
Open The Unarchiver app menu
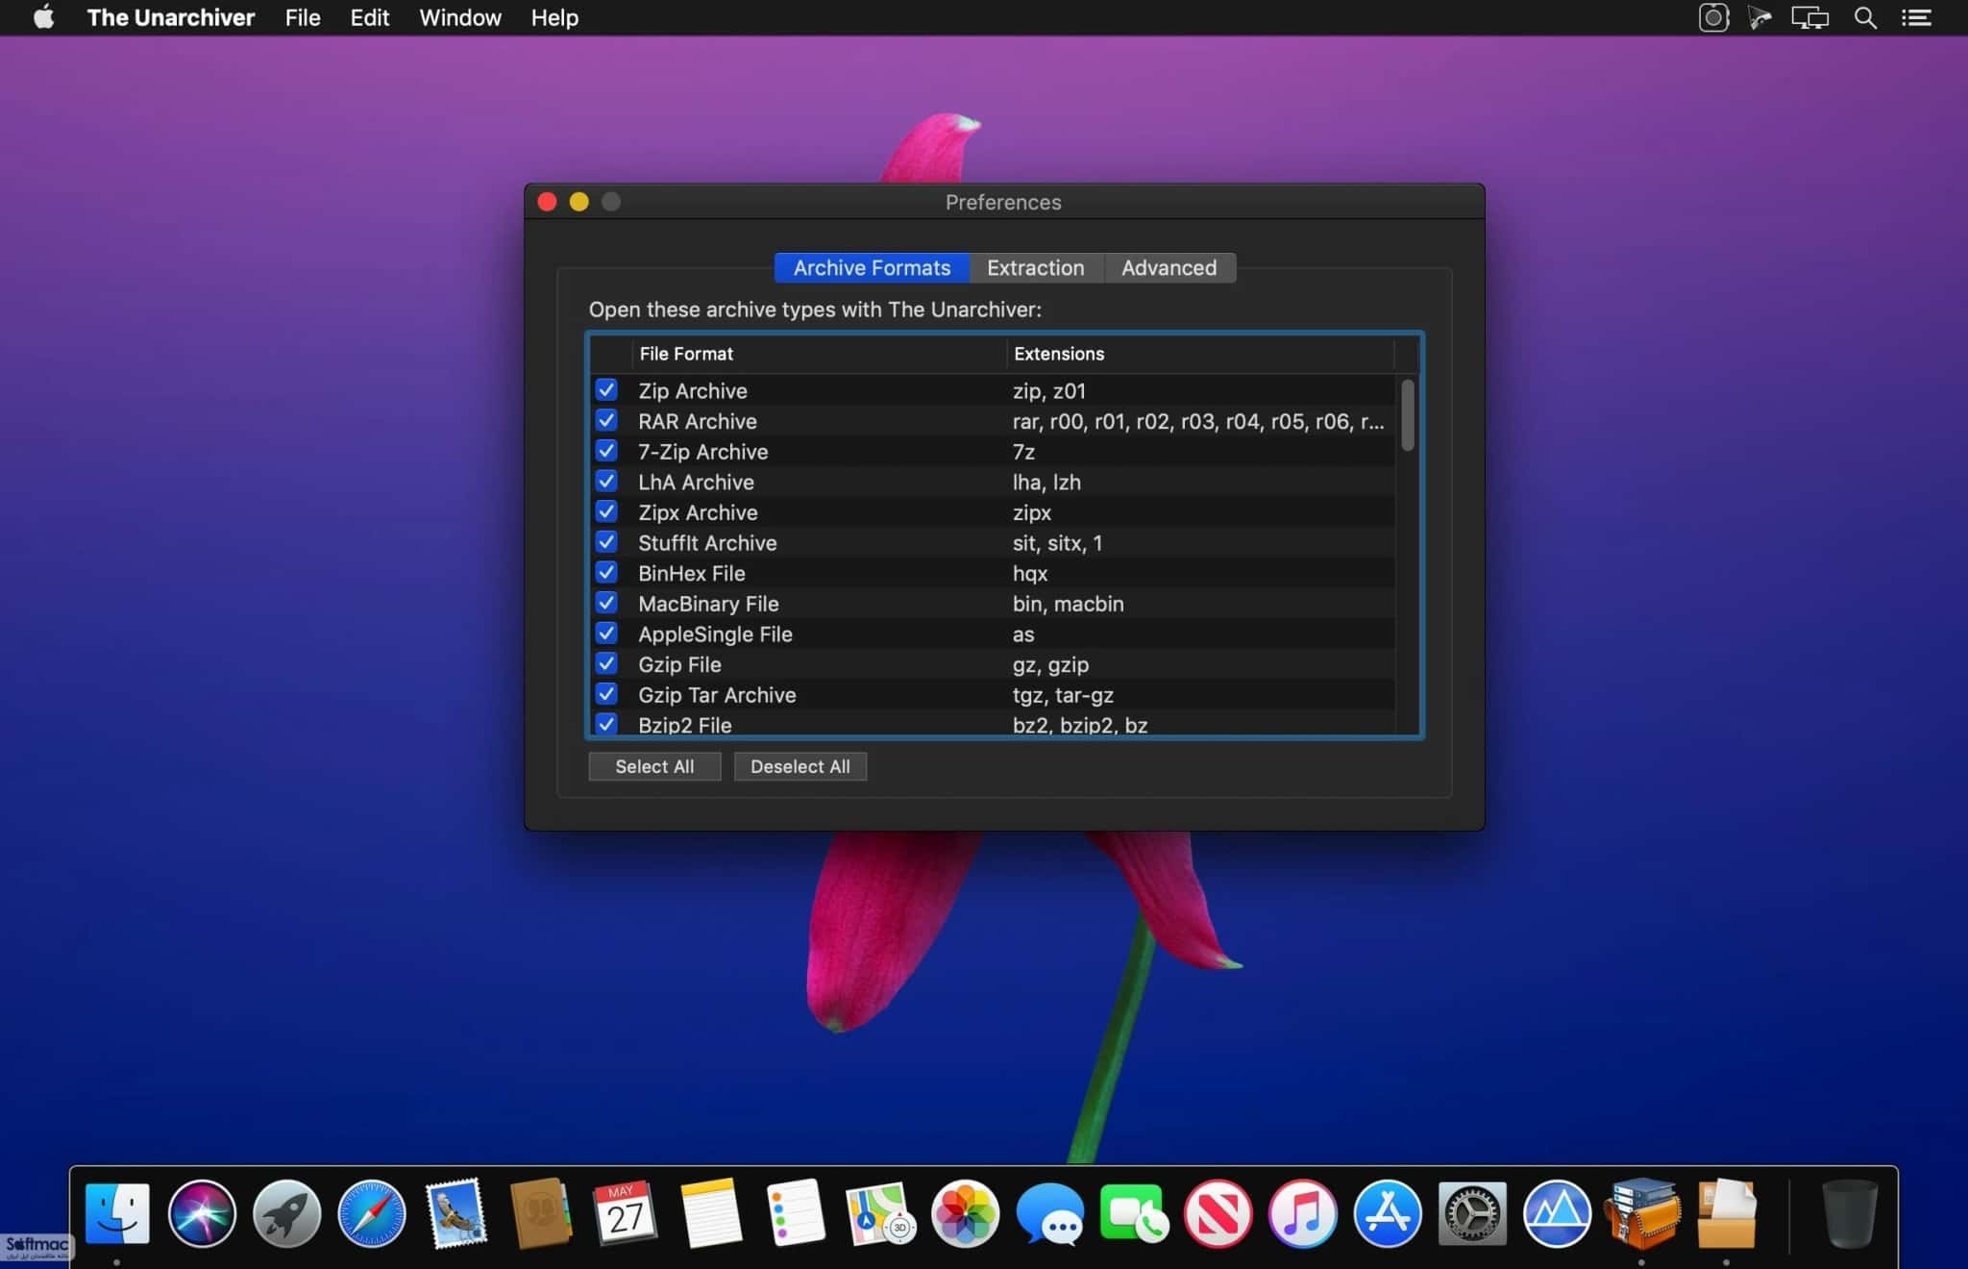tap(171, 17)
